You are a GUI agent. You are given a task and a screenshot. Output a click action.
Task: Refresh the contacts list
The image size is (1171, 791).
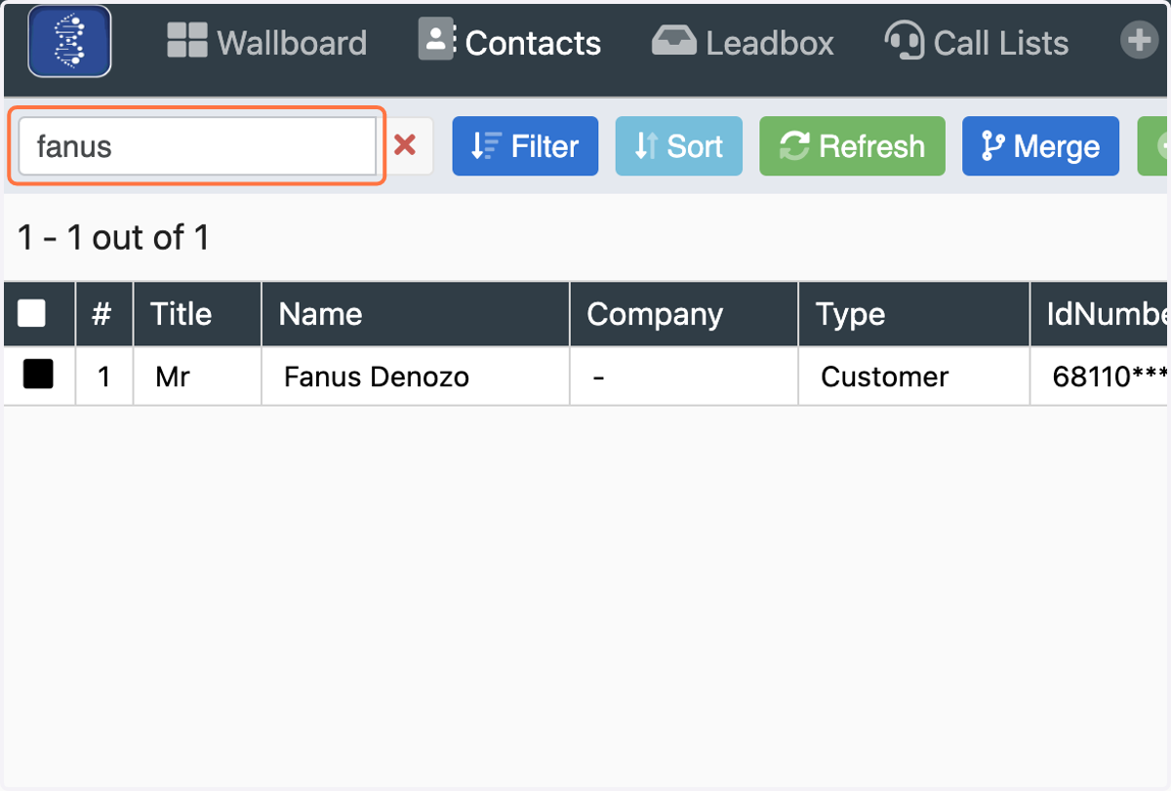(x=852, y=146)
